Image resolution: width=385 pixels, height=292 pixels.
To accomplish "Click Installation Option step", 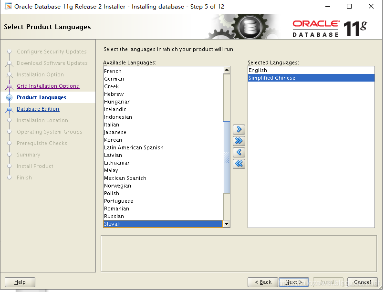I will coord(40,74).
